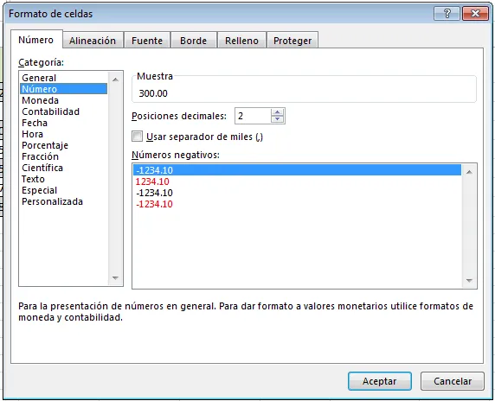495x401 pixels.
Task: Select the highlighted -1234.10 negative format
Action: click(297, 170)
